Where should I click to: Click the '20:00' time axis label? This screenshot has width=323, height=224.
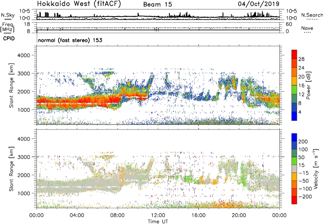(239, 216)
